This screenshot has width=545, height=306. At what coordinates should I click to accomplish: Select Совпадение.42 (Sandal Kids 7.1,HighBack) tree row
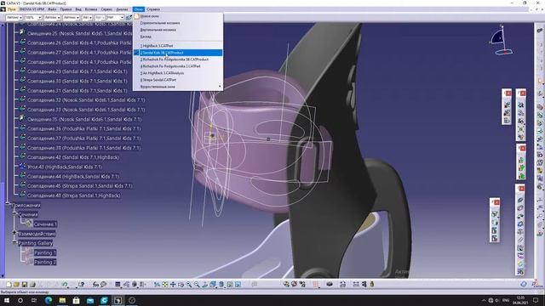pos(73,157)
